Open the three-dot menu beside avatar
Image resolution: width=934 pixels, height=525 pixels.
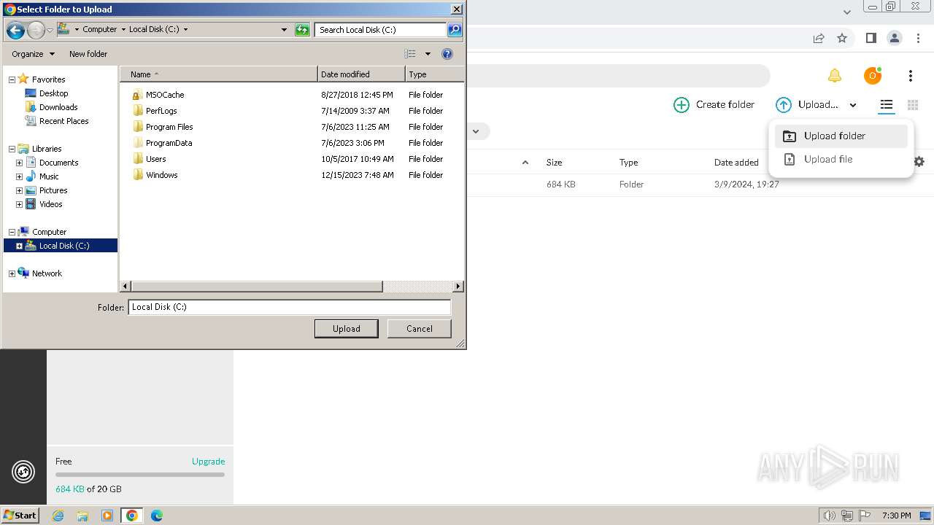tap(911, 76)
